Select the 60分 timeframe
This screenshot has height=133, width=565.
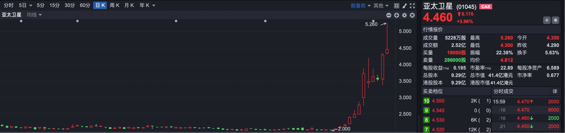(x=85, y=5)
